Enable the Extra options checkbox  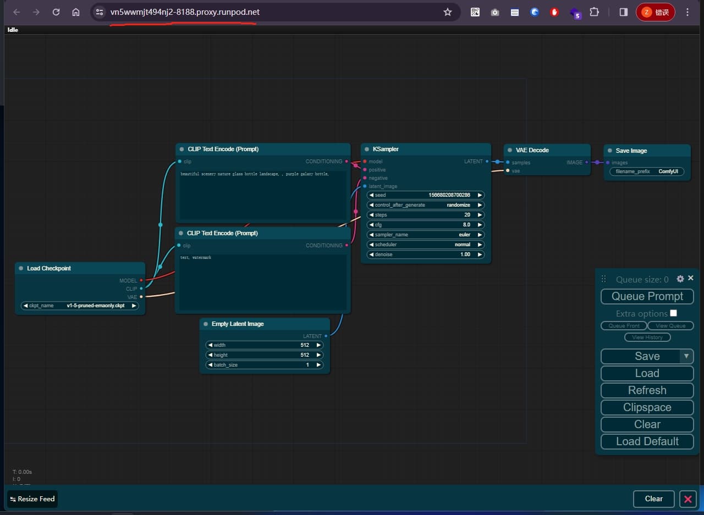pyautogui.click(x=673, y=313)
